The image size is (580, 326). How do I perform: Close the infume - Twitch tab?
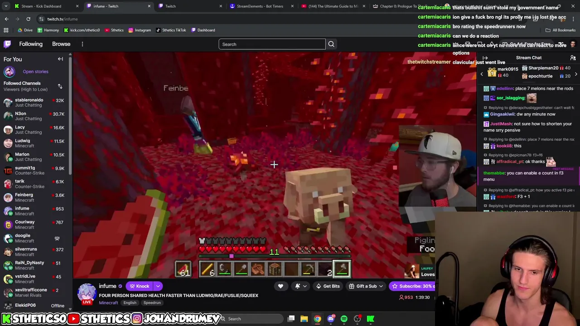[149, 6]
